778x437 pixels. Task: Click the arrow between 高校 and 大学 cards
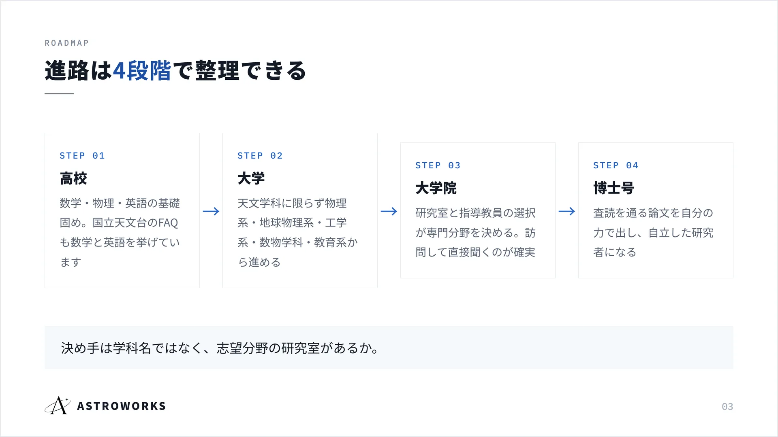(x=211, y=211)
